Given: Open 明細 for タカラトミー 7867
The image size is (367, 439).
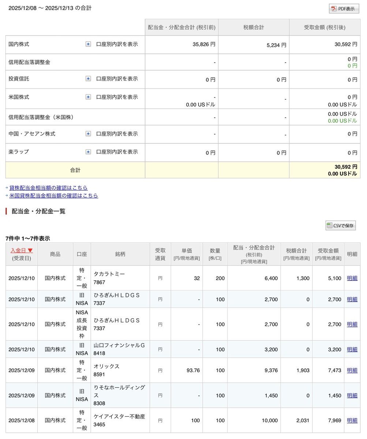Looking at the screenshot, I should pos(352,278).
